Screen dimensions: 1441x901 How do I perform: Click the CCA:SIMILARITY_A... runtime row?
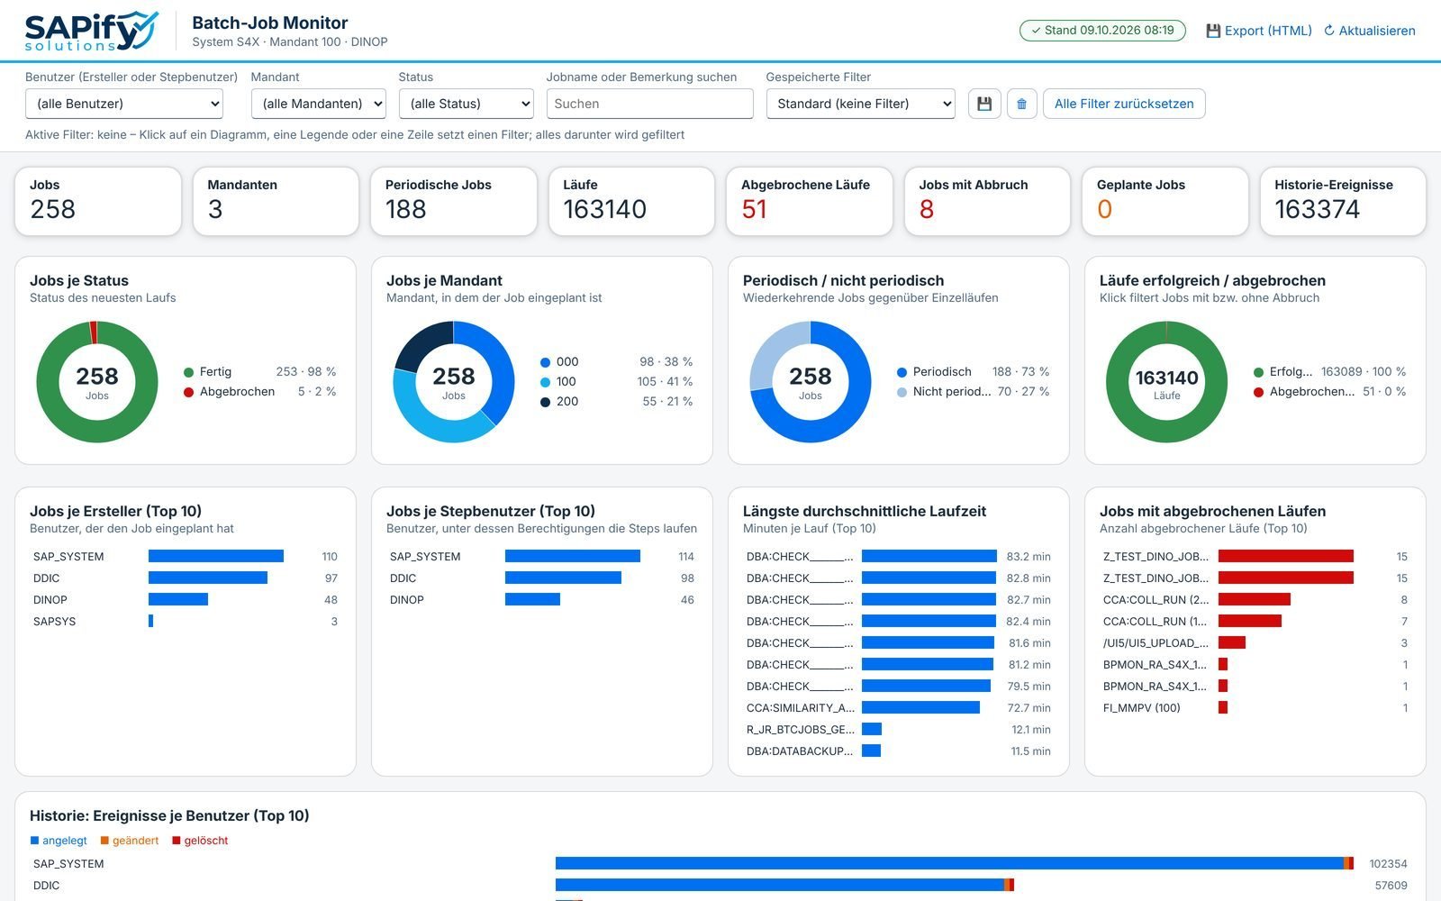[x=899, y=708]
